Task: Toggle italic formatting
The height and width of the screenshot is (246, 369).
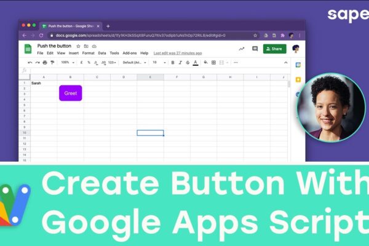Action: pos(180,63)
